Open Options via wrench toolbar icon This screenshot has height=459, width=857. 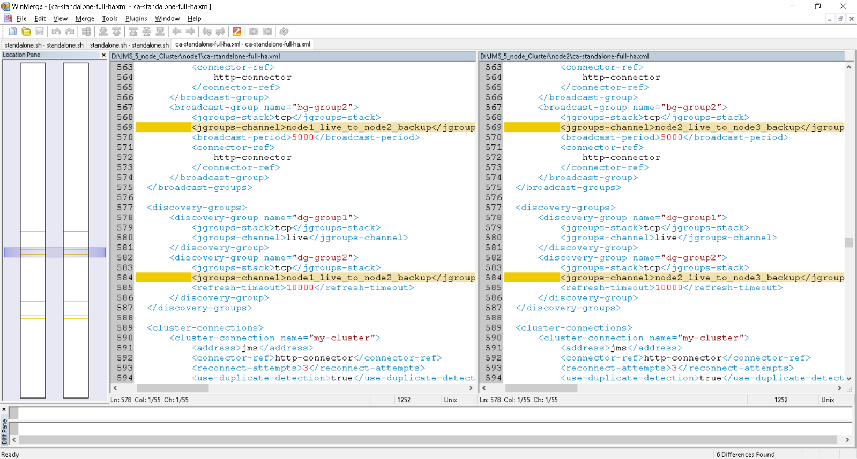pos(237,32)
